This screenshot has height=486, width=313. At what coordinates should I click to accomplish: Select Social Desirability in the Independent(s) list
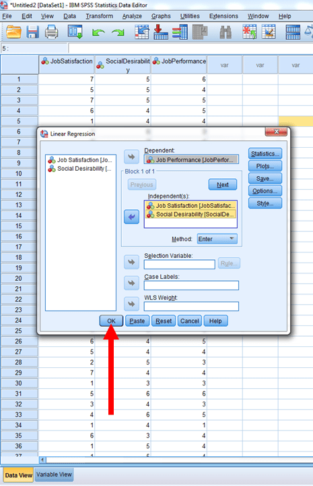[190, 214]
